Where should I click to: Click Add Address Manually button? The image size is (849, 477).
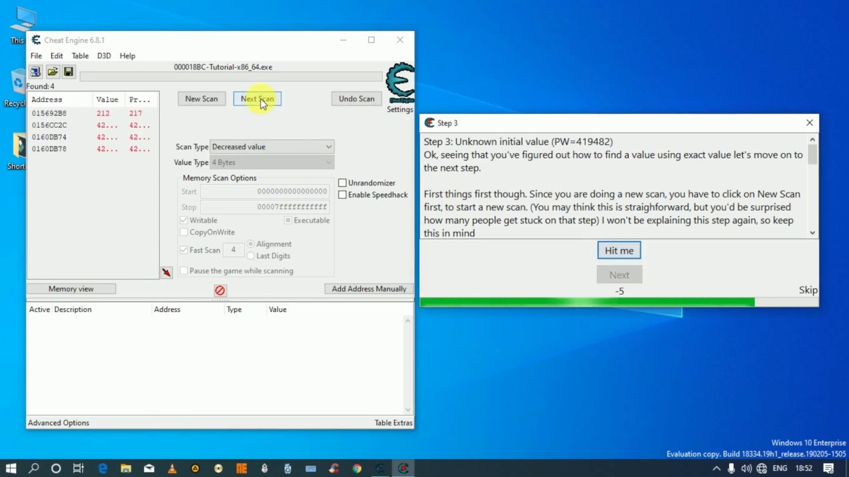pos(369,289)
